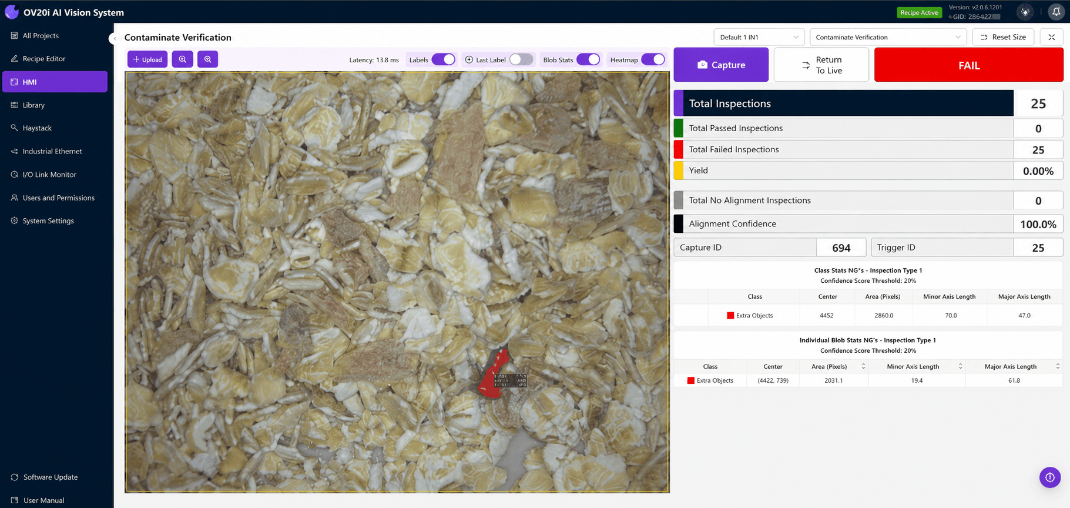Click the Haystack search icon in sidebar
Image resolution: width=1070 pixels, height=508 pixels.
(15, 128)
